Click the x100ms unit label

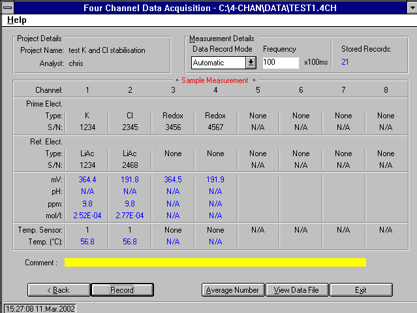pyautogui.click(x=316, y=62)
